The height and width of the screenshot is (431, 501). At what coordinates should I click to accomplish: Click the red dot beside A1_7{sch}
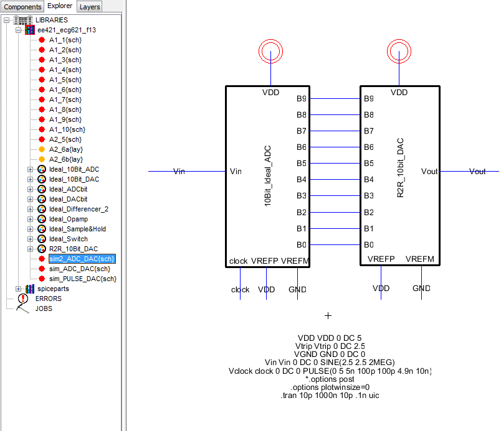click(x=42, y=100)
